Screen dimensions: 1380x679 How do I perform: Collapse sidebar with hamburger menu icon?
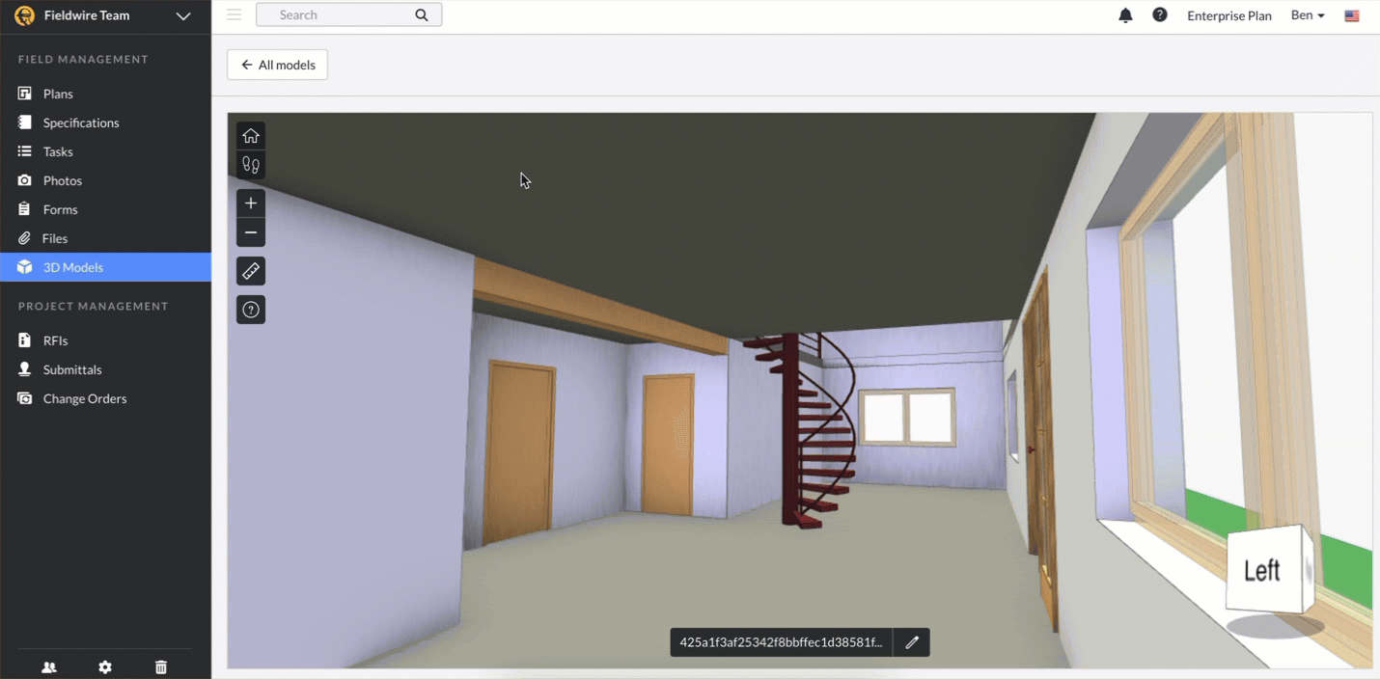pos(234,14)
